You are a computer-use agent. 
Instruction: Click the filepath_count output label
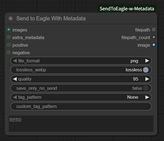136,37
